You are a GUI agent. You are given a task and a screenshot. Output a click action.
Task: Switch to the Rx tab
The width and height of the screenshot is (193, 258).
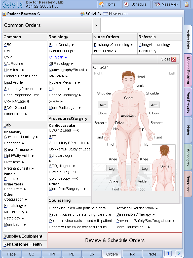pyautogui.click(x=132, y=254)
